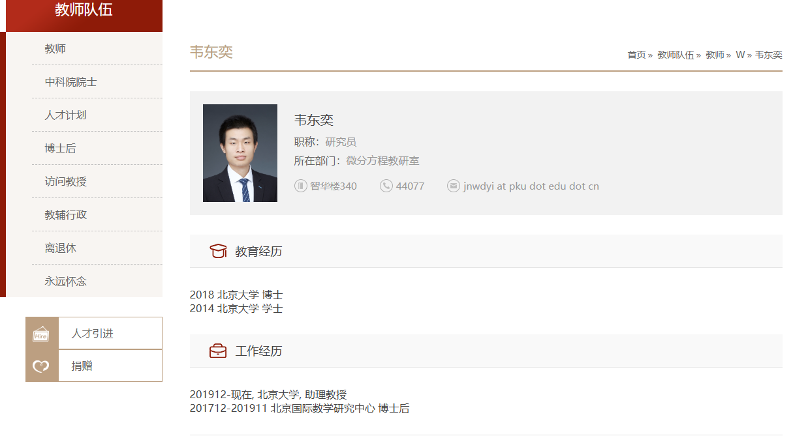The image size is (808, 436).
Task: Select 访问教授 sidebar entry
Action: click(65, 182)
